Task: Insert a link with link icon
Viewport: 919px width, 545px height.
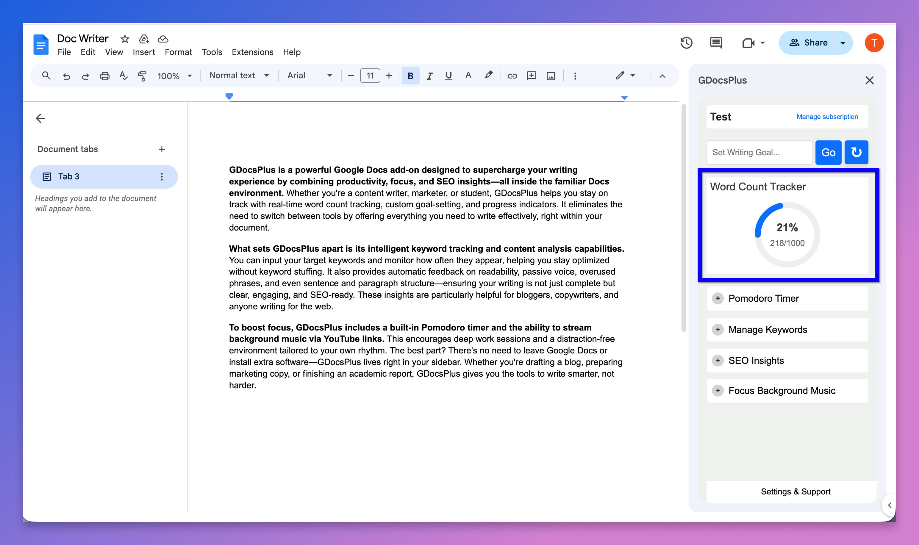Action: [x=512, y=76]
